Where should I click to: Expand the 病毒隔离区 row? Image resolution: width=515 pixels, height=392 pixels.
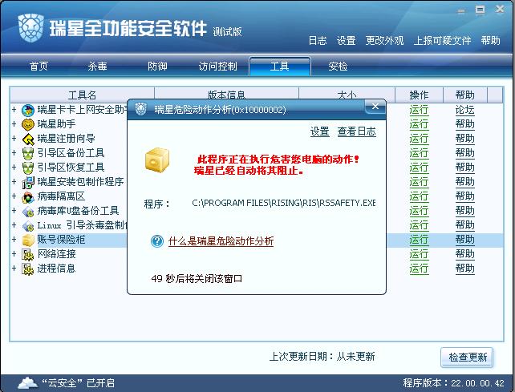click(x=14, y=196)
